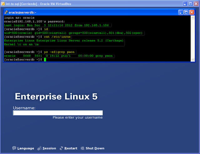Click the Session gears icon
Viewport: 200px width, 154px height.
pos(39,148)
